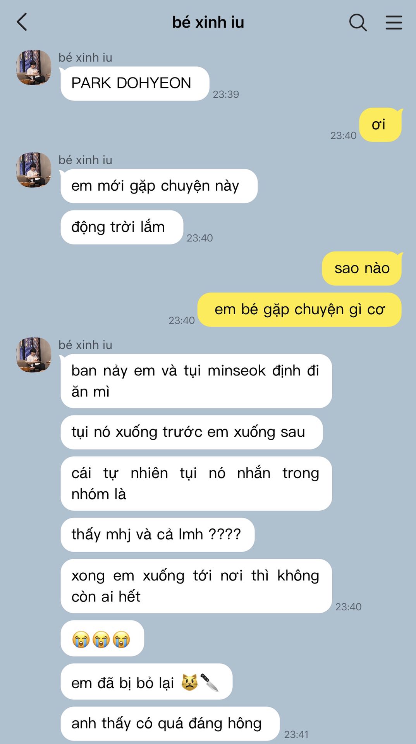Select the yellow 'ơi' message bubble
416x744 pixels.
(380, 125)
